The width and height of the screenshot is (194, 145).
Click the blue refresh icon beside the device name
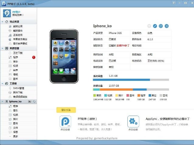coord(161,26)
